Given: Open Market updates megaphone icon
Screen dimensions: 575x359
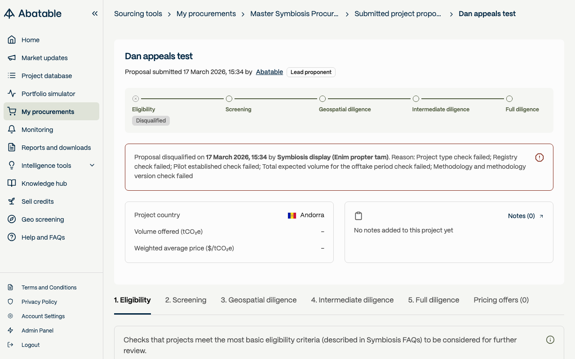Looking at the screenshot, I should pyautogui.click(x=12, y=58).
